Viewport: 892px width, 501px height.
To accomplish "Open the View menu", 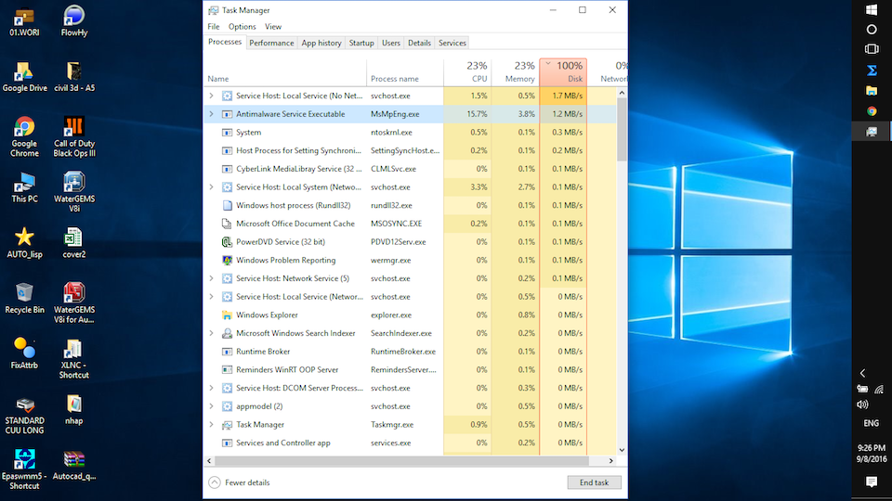I will 273,27.
